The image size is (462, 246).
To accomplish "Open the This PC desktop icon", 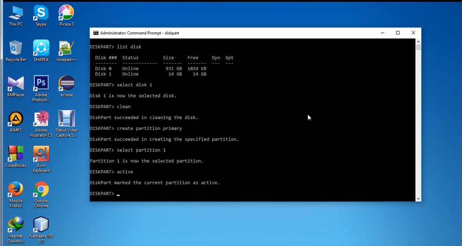I will point(16,14).
